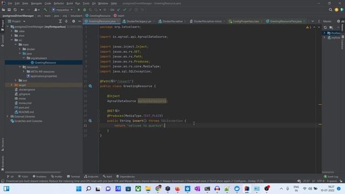The image size is (345, 194).
Task: Click gutter icon beside GreetingResource class declaration
Action: tap(90, 86)
